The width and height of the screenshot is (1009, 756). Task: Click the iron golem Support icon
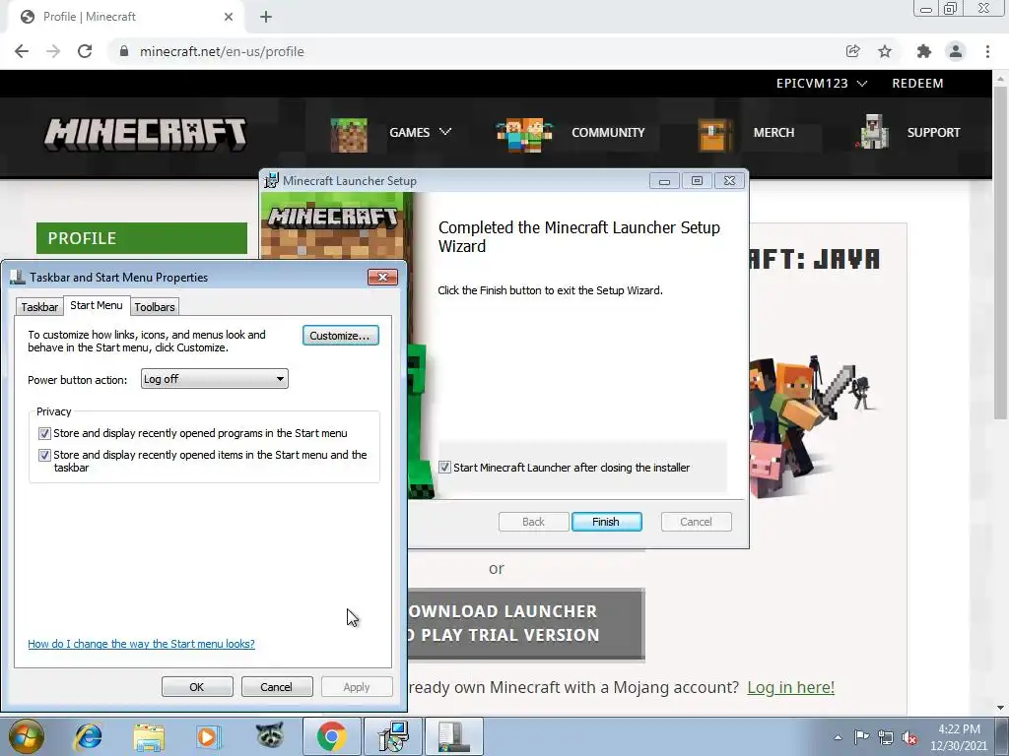click(873, 132)
